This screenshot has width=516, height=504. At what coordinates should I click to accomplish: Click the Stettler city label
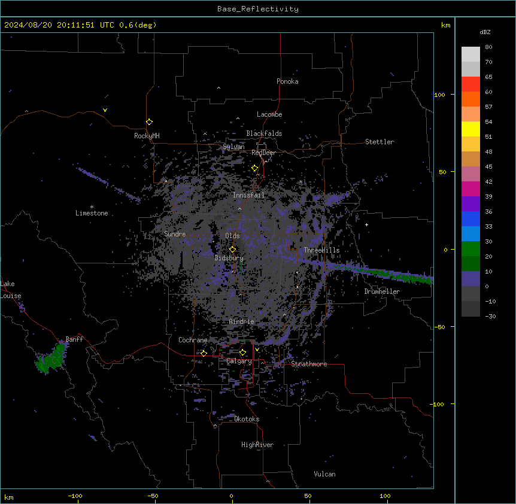[x=380, y=142]
